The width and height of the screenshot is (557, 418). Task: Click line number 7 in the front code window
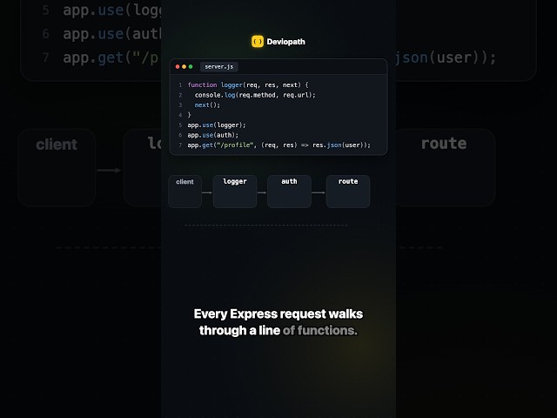click(x=180, y=145)
